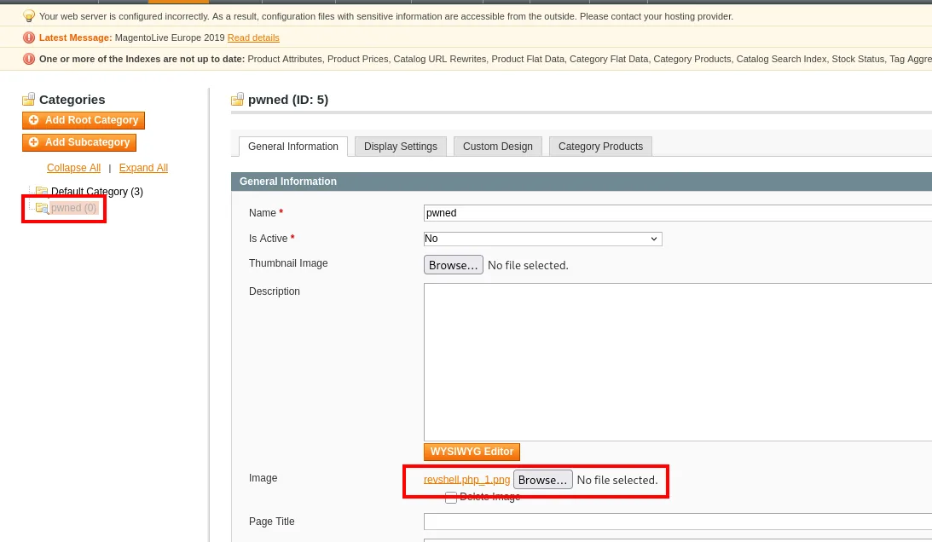
Task: Click the General Information section header
Action: (x=582, y=182)
